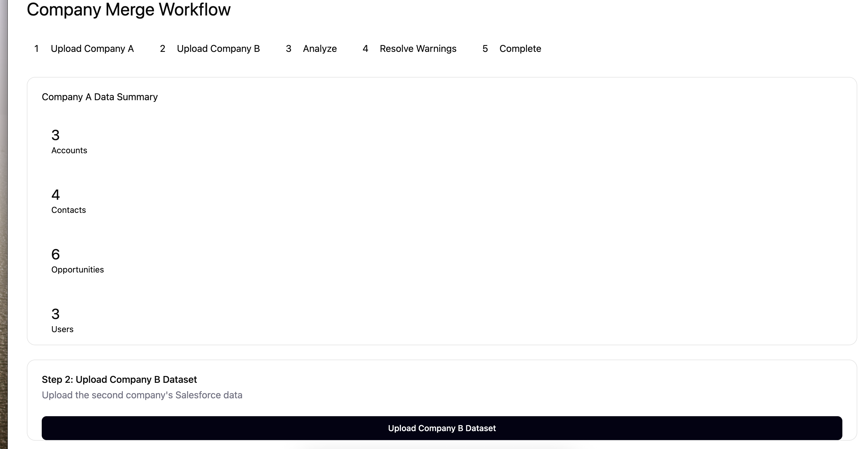868x449 pixels.
Task: Click the number 6 above Opportunities
Action: [x=56, y=255]
